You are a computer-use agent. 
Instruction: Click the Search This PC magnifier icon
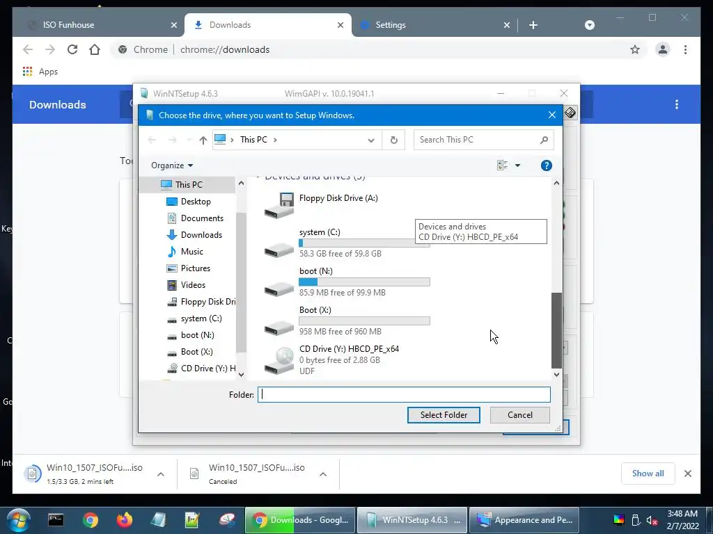pyautogui.click(x=544, y=140)
